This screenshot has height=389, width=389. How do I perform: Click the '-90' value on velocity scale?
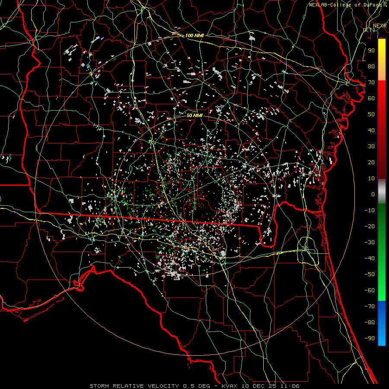[370, 338]
